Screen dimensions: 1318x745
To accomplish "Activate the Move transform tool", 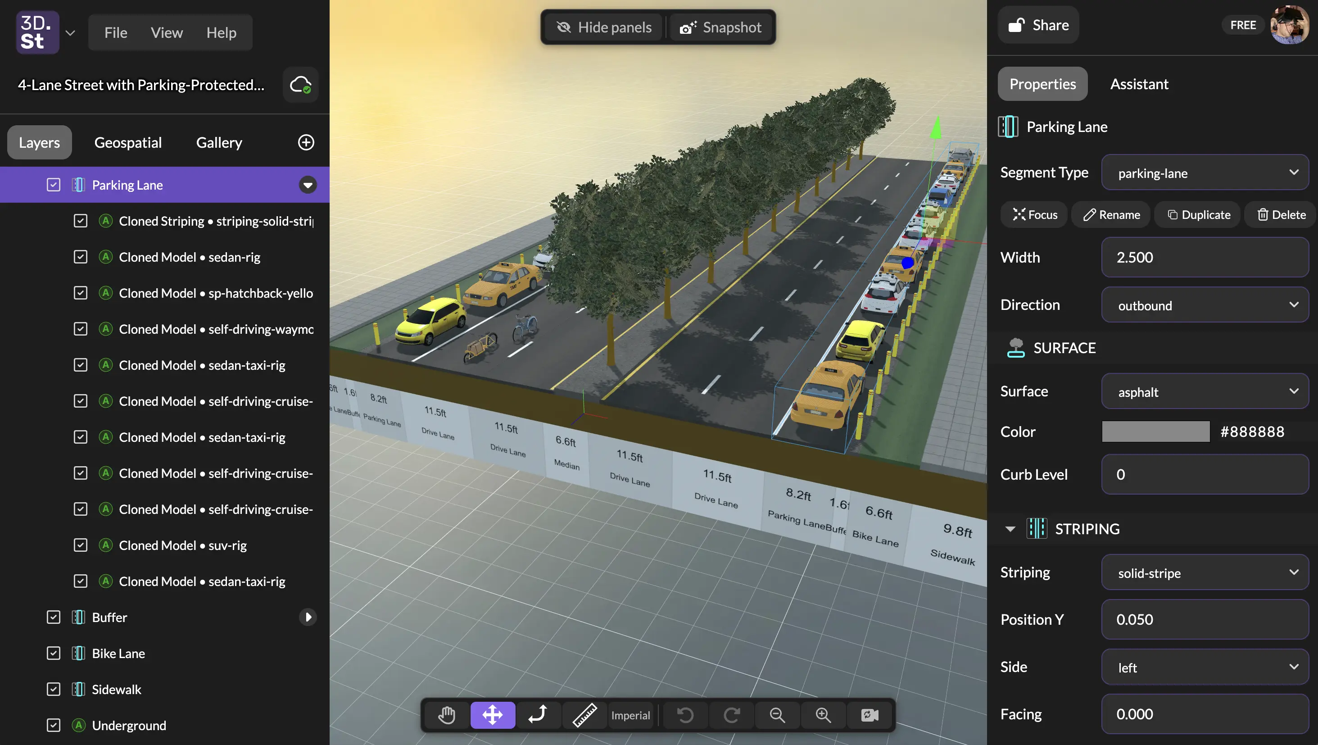I will tap(492, 715).
